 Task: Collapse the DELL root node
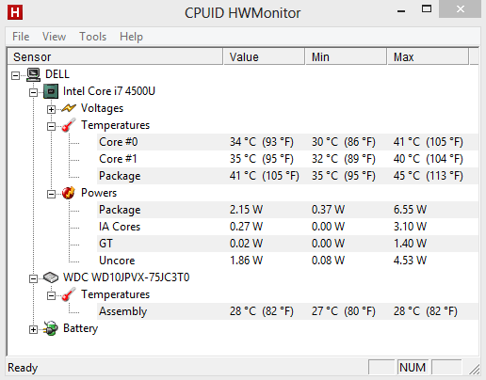pyautogui.click(x=15, y=75)
